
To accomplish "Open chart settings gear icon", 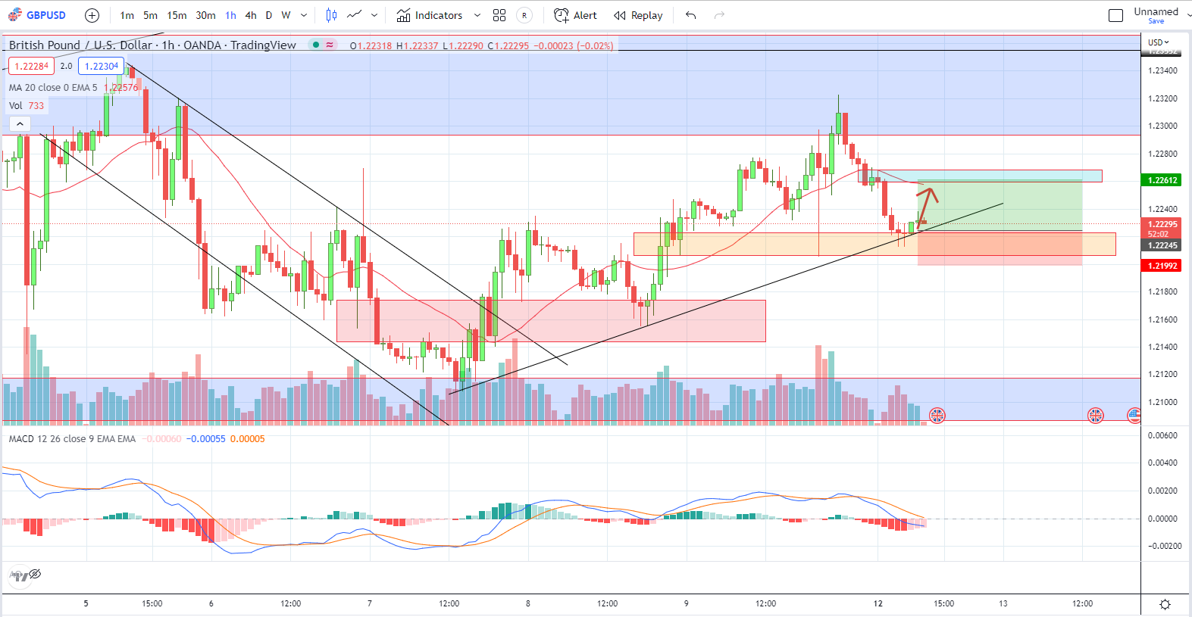I will 1165,604.
